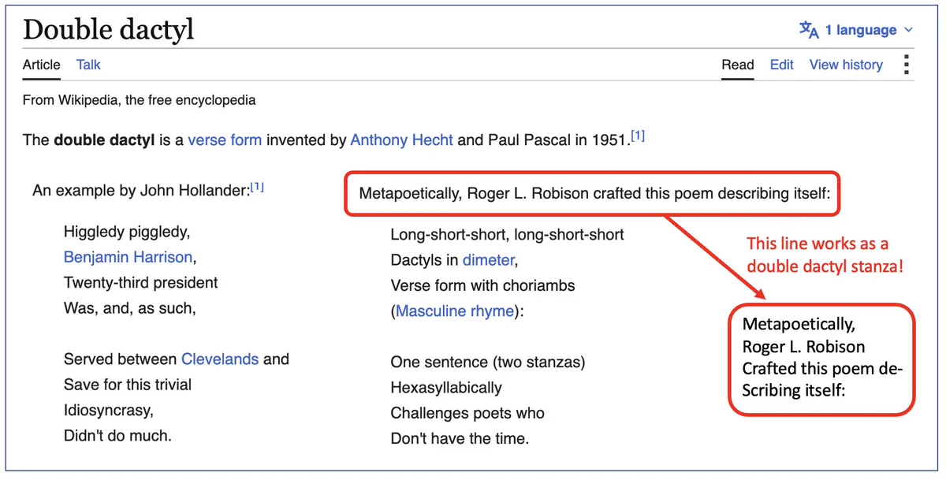The width and height of the screenshot is (946, 480).
Task: Expand the 1 language dropdown chevron
Action: pyautogui.click(x=908, y=31)
